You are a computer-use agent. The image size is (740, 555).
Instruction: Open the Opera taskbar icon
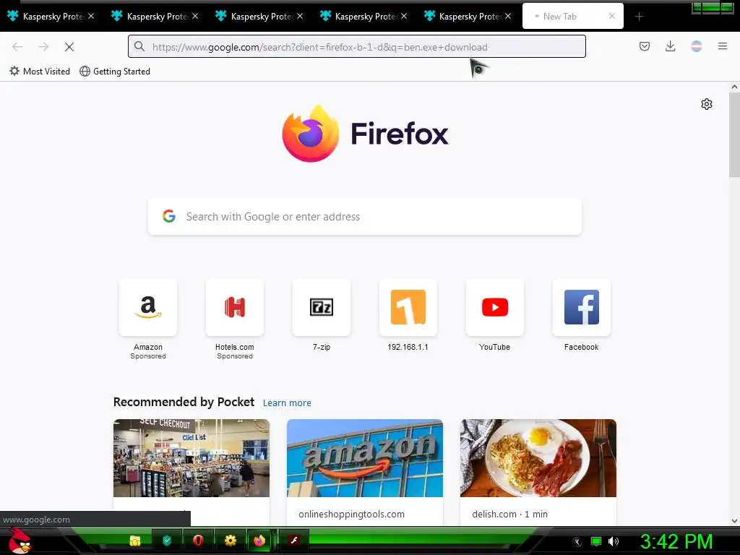tap(198, 541)
